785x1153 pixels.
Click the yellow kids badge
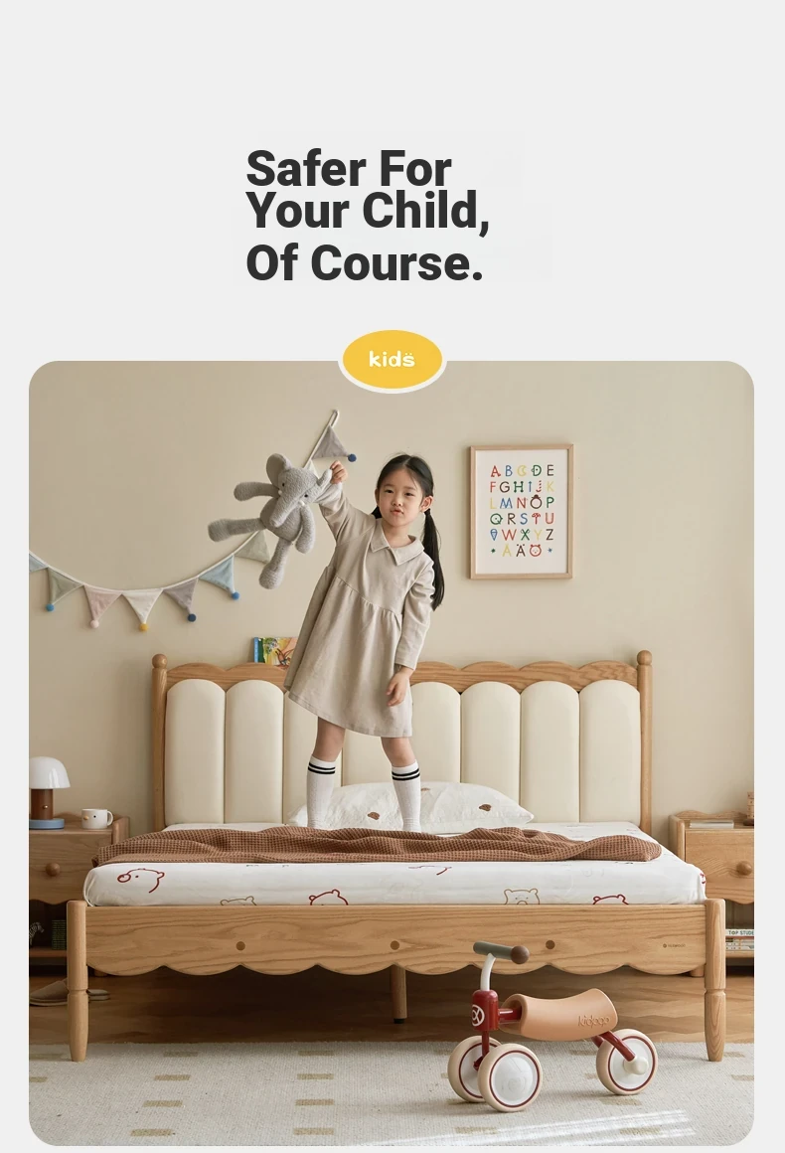coord(392,360)
